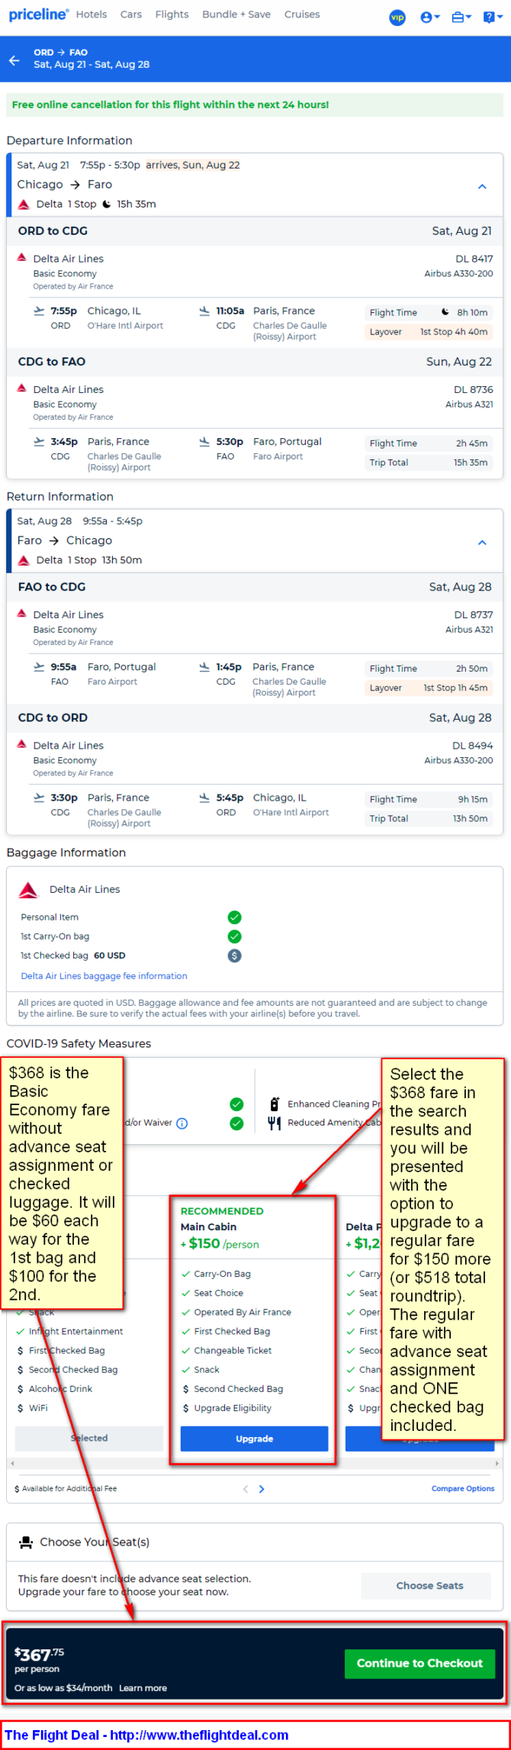This screenshot has width=511, height=1750.
Task: Open Delta Air Lines baggage fee information link
Action: click(x=104, y=975)
